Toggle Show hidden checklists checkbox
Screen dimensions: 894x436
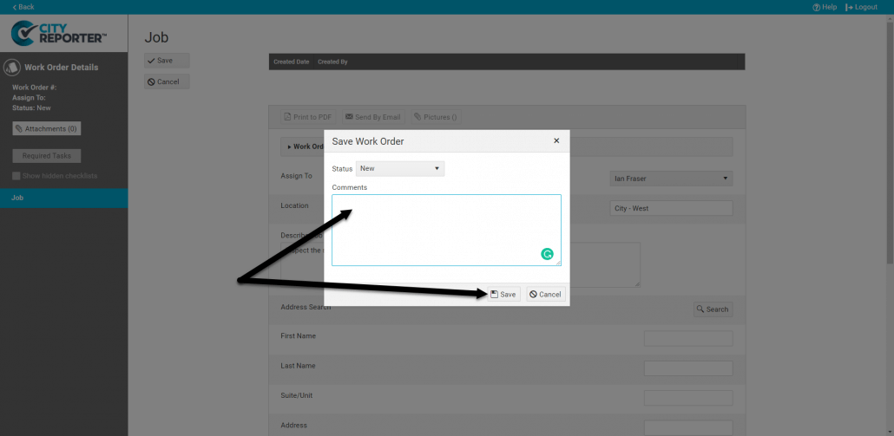point(16,176)
